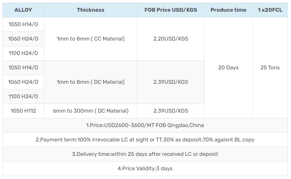Select the 1050 H112 alloy cell

click(23, 111)
